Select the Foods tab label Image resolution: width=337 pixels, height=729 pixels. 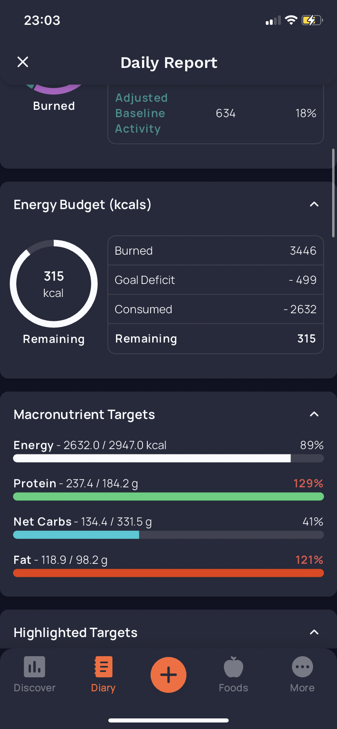pyautogui.click(x=234, y=688)
